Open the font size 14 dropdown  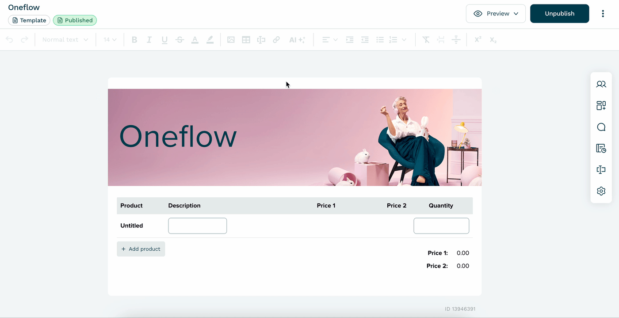pyautogui.click(x=110, y=40)
